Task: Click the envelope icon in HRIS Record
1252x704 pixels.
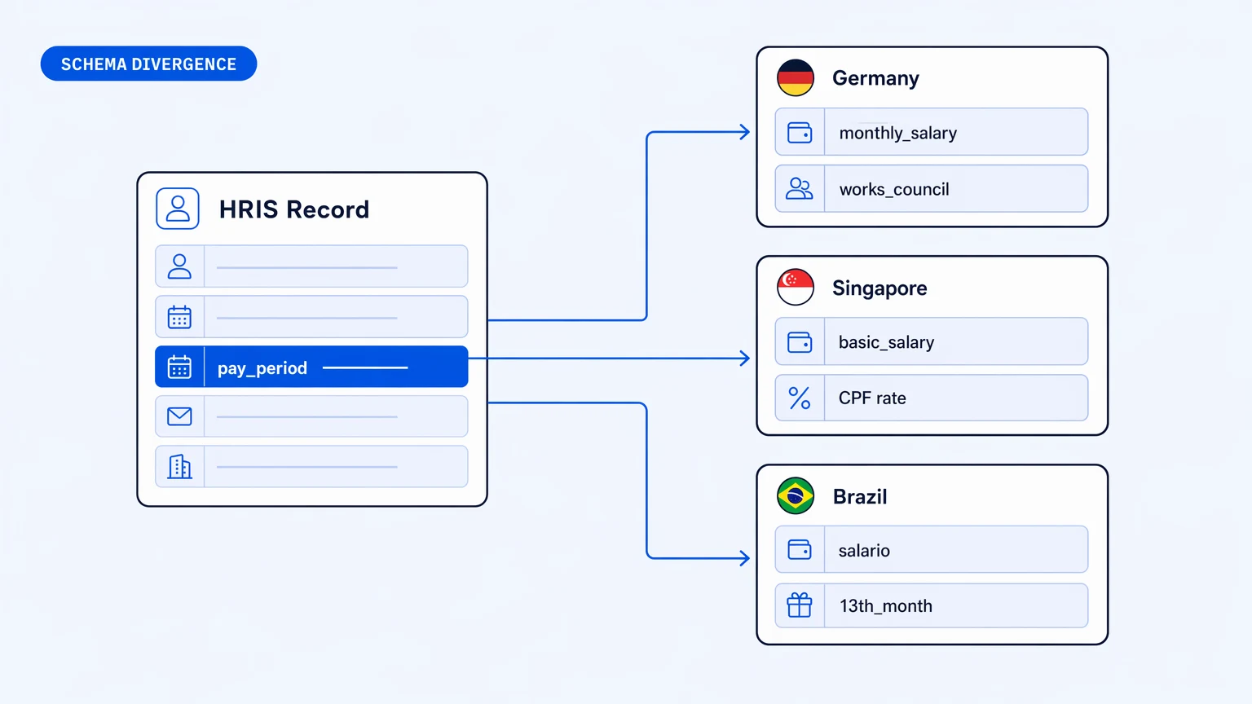Action: click(x=179, y=416)
